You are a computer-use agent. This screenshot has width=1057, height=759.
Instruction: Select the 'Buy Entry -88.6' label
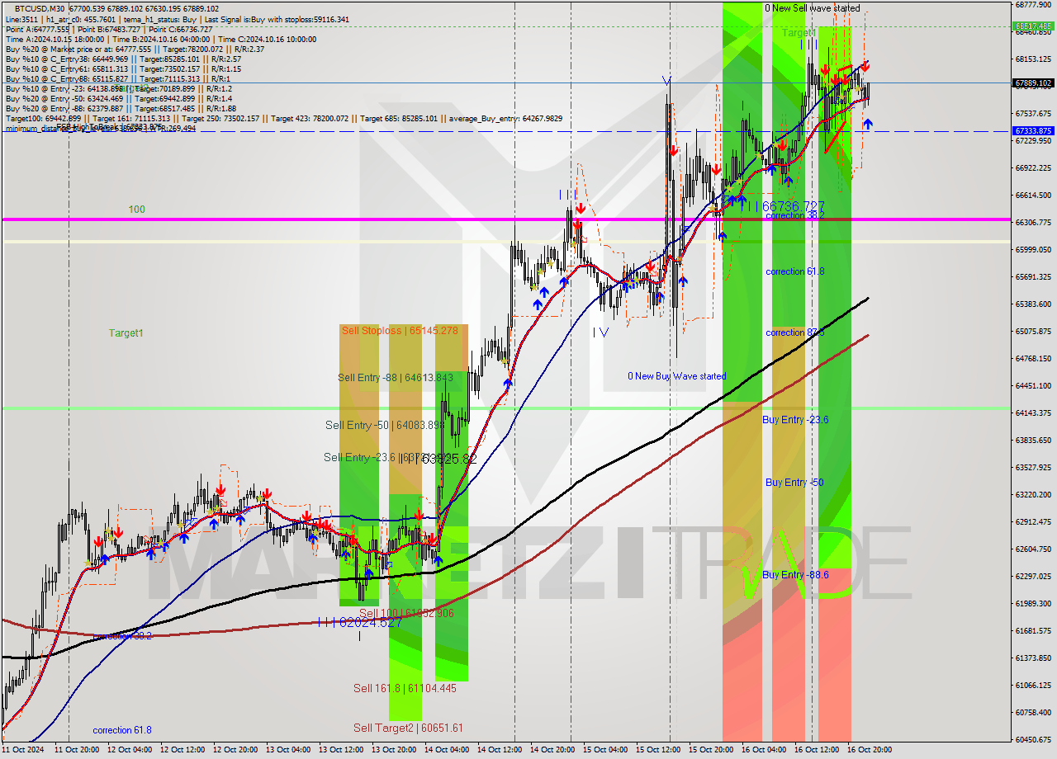click(795, 575)
